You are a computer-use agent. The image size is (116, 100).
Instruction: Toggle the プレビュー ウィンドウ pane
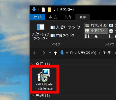tap(65, 27)
